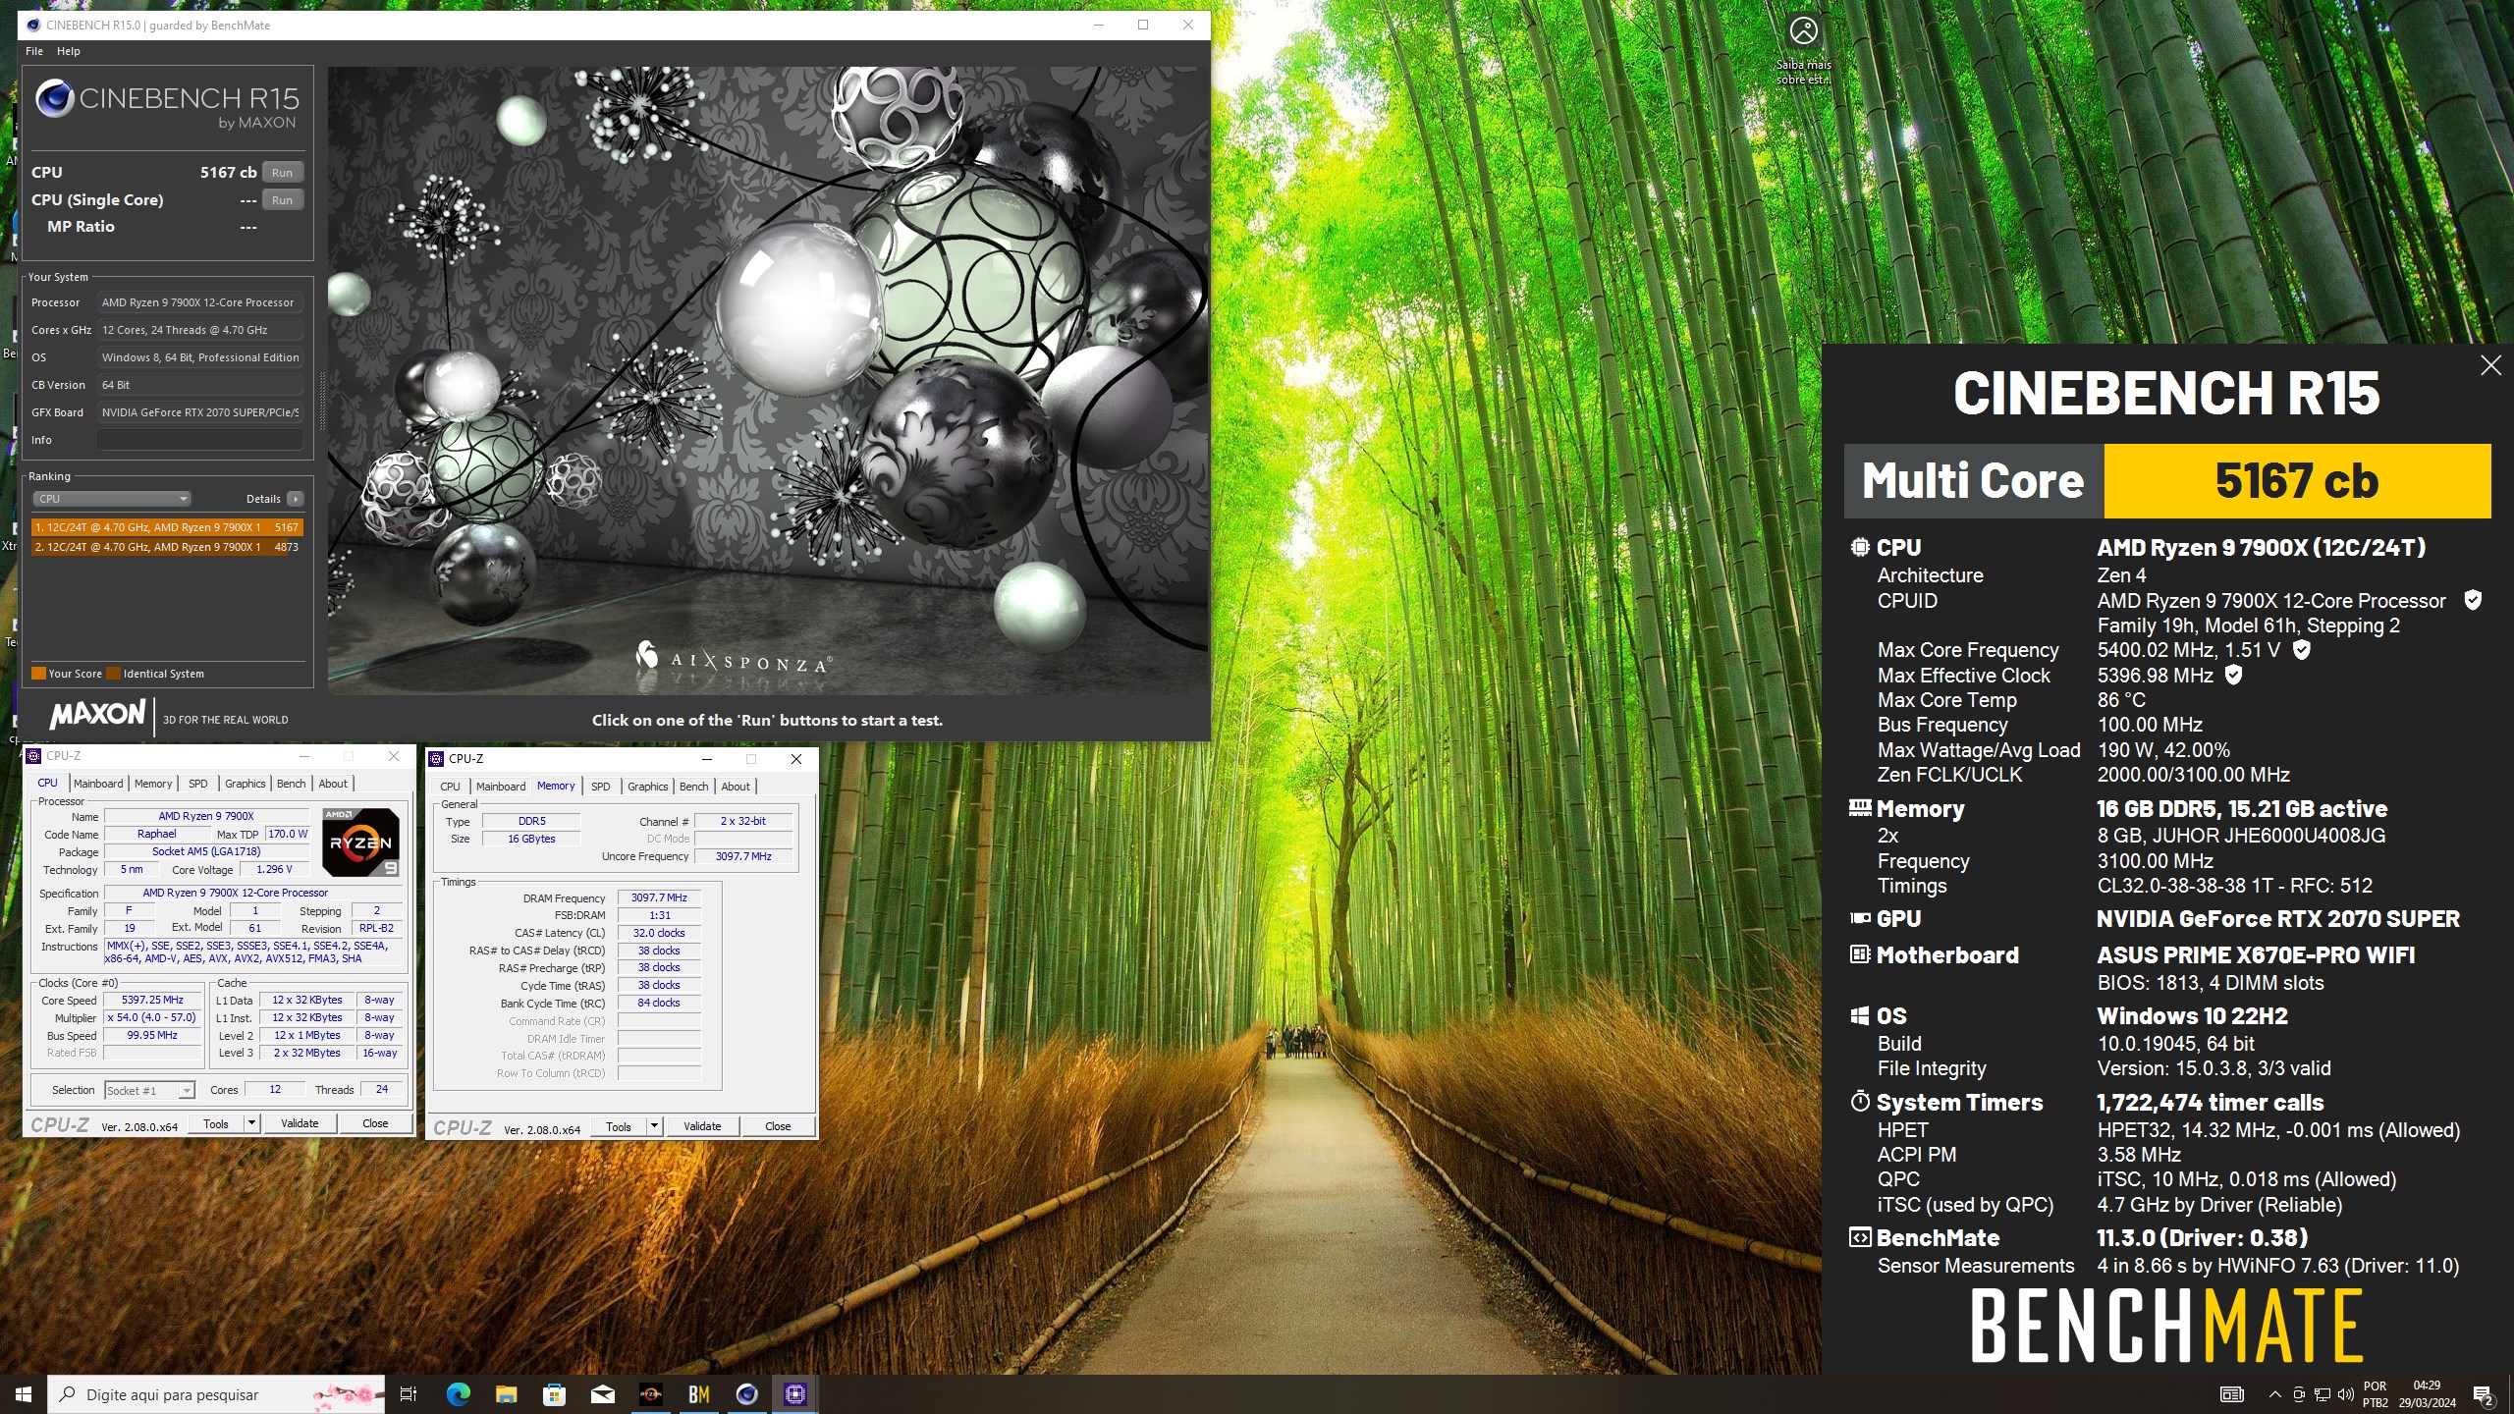
Task: Click Tools button in right CPU-Z window
Action: pos(619,1126)
